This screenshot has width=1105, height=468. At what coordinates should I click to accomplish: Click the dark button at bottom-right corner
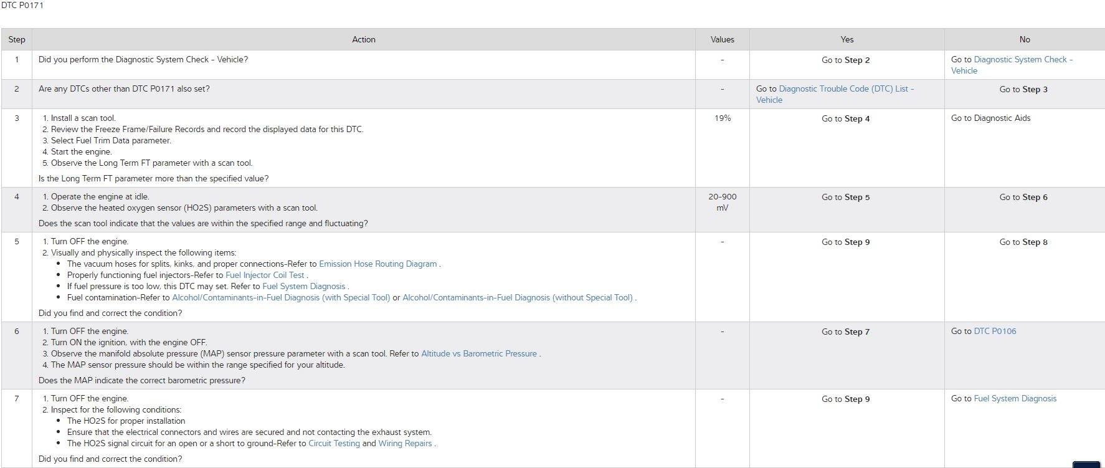point(1086,465)
